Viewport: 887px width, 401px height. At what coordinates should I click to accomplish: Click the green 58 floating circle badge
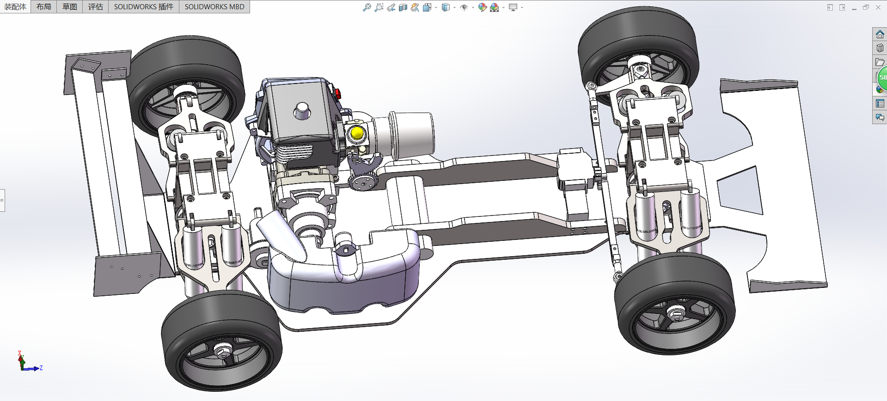pos(882,78)
